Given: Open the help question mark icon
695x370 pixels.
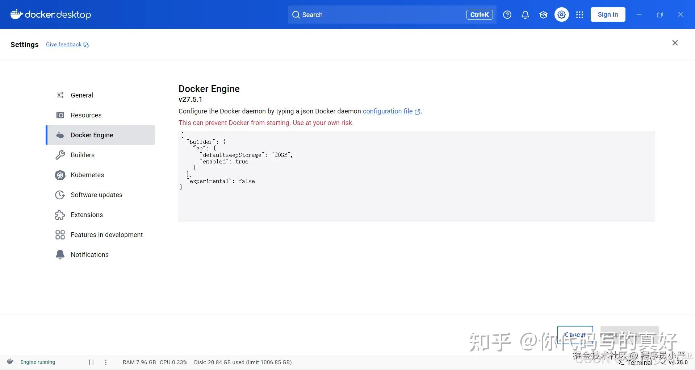Looking at the screenshot, I should [507, 14].
